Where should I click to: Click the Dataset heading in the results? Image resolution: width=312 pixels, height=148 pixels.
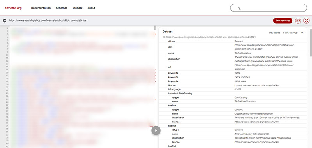pos(168,32)
